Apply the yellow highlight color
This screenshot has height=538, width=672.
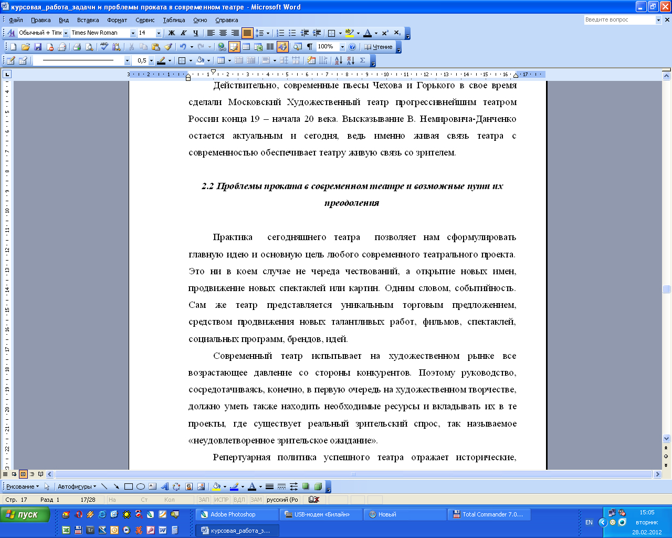[x=349, y=33]
